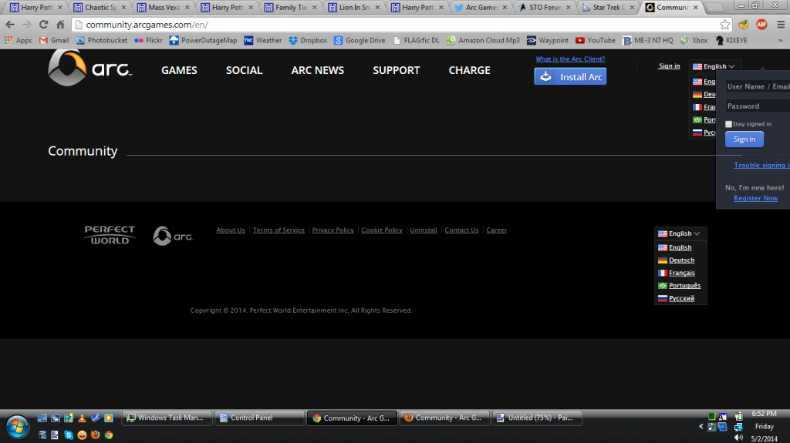The image size is (790, 443).
Task: Open the Terms of Service footer link
Action: (x=279, y=230)
